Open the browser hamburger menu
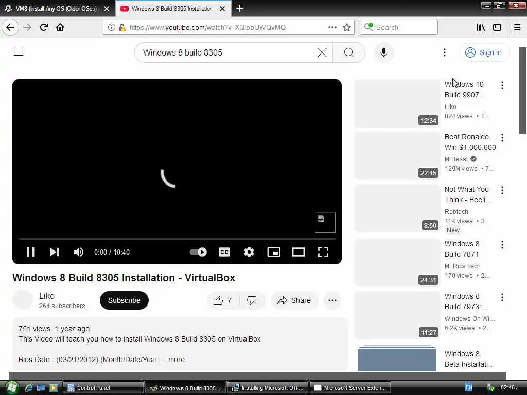Image resolution: width=527 pixels, height=395 pixels. point(517,27)
